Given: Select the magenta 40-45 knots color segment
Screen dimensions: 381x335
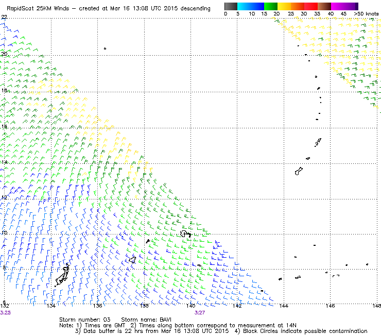Looking at the screenshot, I should coord(338,6).
